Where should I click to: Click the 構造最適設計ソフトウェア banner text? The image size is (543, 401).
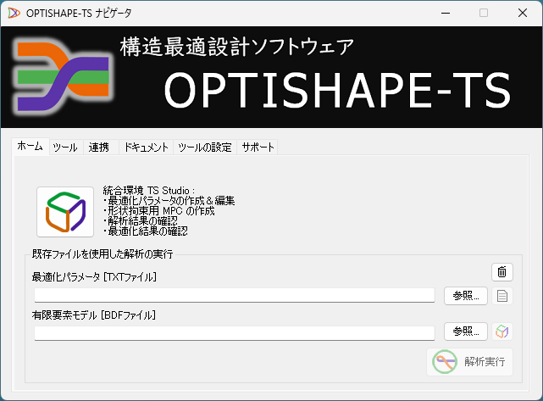[237, 47]
